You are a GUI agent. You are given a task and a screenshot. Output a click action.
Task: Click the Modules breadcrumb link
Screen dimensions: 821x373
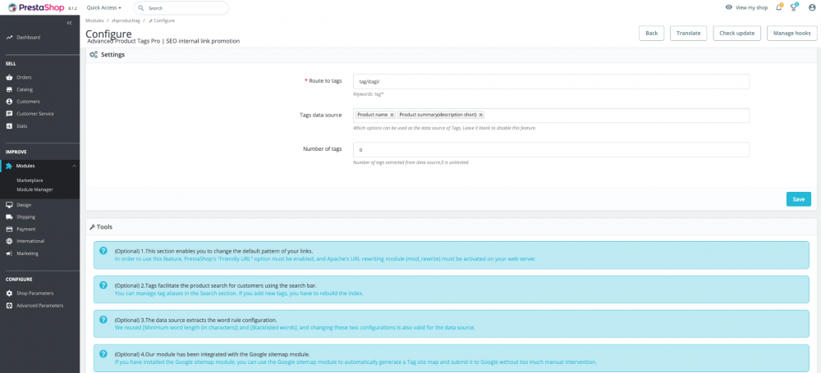[x=94, y=20]
